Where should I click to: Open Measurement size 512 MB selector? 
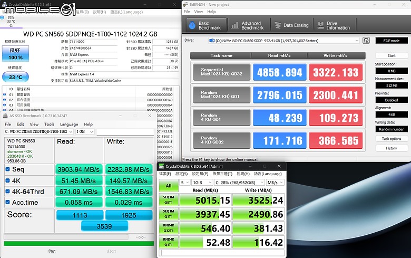click(392, 85)
